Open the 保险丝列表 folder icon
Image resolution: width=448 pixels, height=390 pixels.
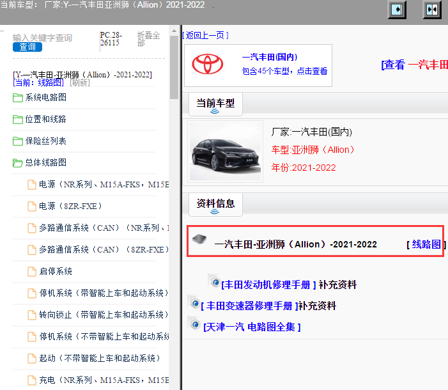(x=18, y=141)
